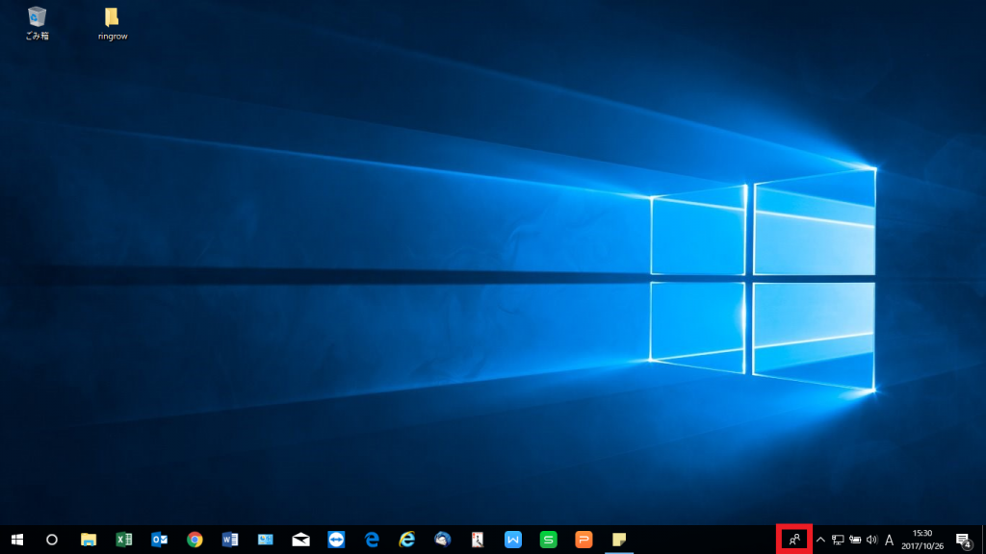This screenshot has width=986, height=554.
Task: Toggle the Japanese IME input mode
Action: click(890, 539)
